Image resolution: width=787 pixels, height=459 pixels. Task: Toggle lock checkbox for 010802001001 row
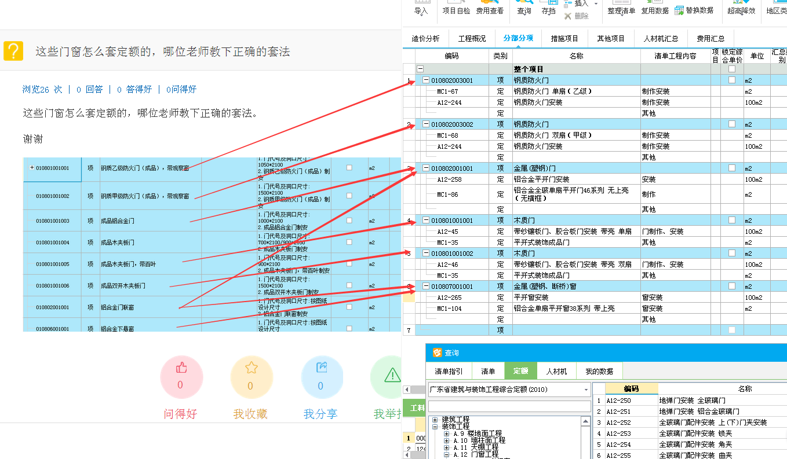coord(732,168)
